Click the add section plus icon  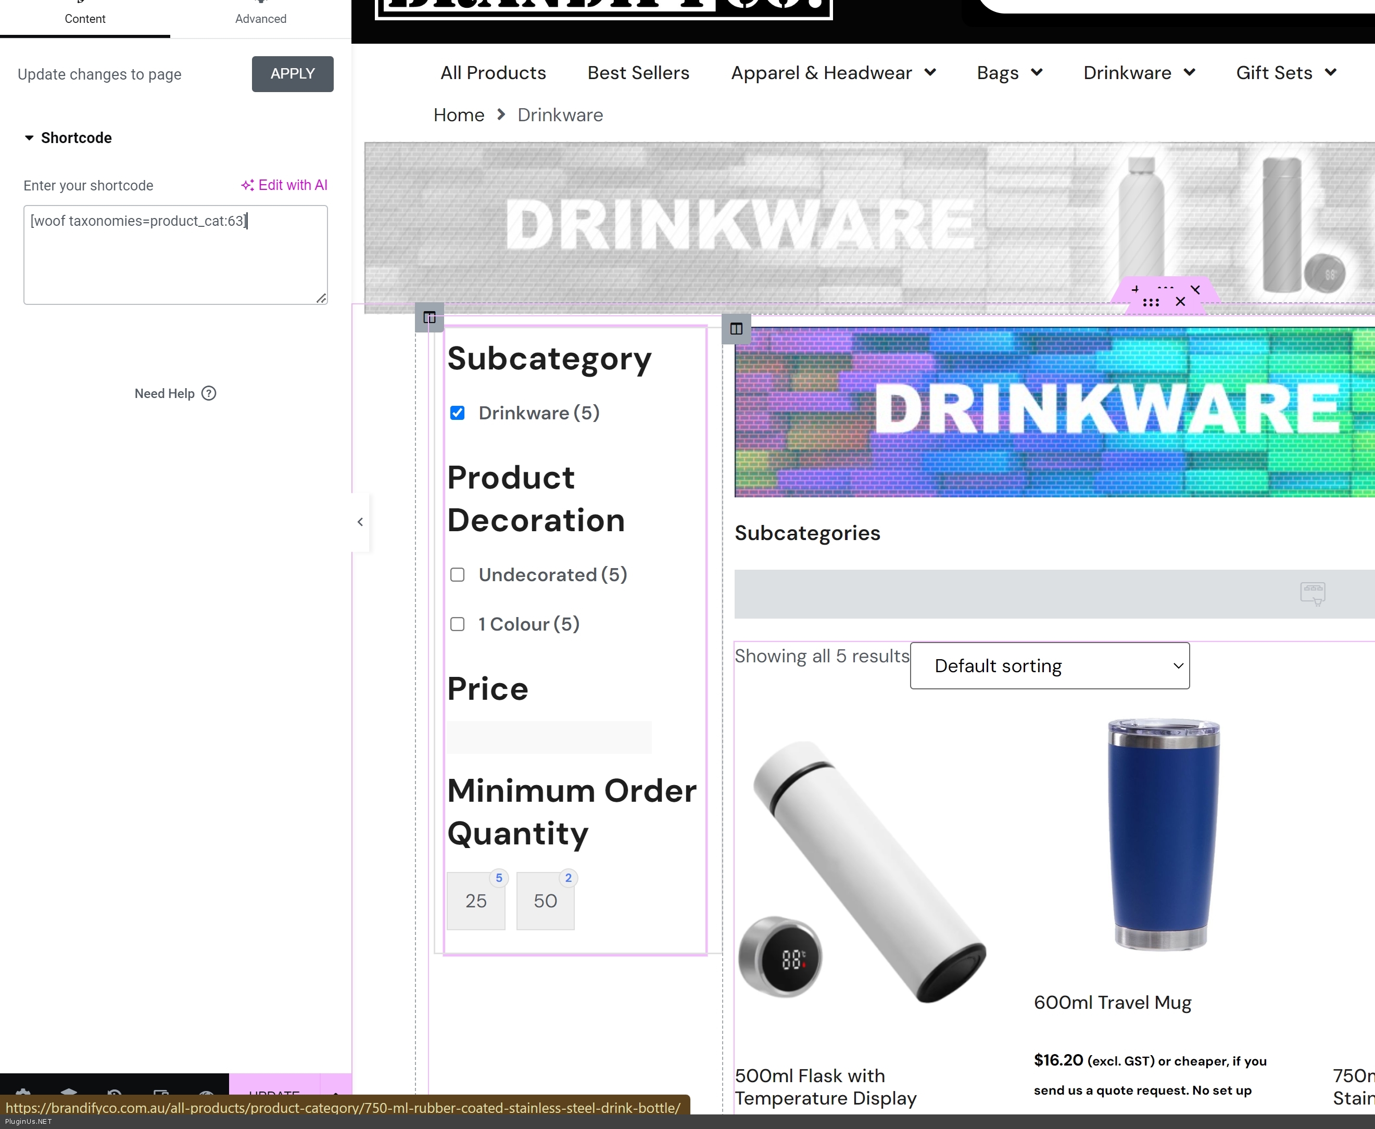1135,289
